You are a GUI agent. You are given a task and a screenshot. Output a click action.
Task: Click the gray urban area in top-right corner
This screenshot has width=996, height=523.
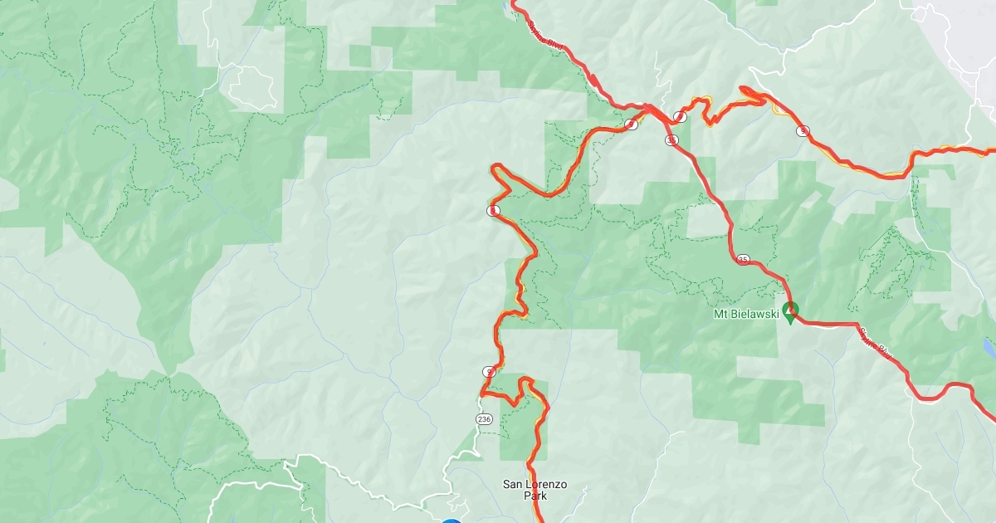pyautogui.click(x=954, y=33)
